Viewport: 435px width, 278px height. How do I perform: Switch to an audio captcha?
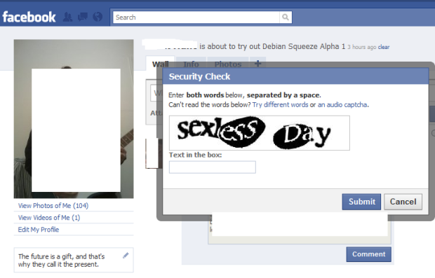342,104
